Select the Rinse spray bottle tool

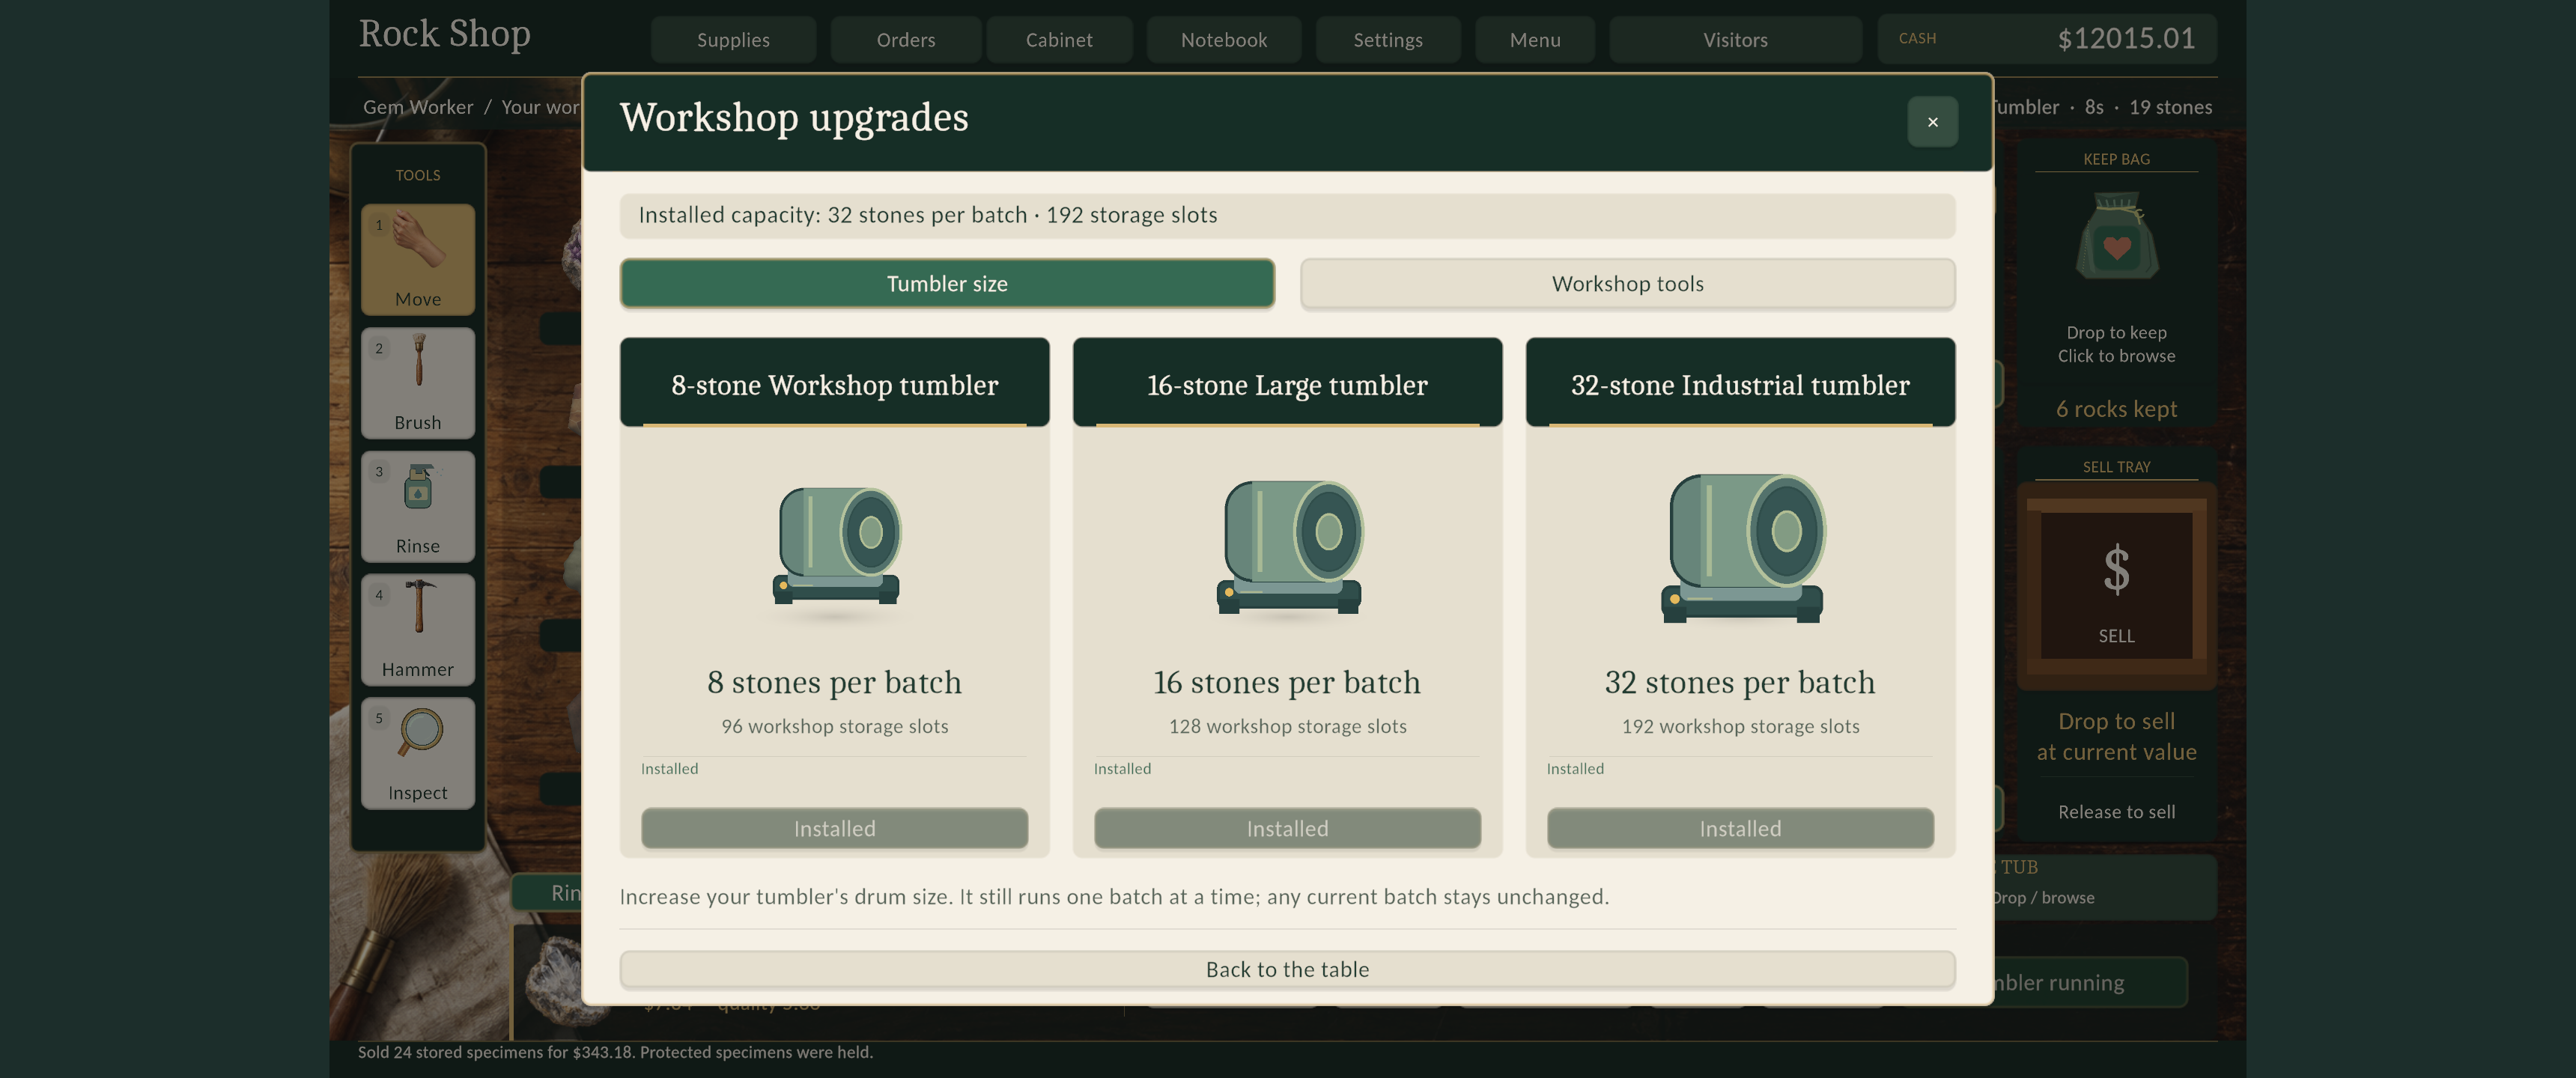coord(418,506)
